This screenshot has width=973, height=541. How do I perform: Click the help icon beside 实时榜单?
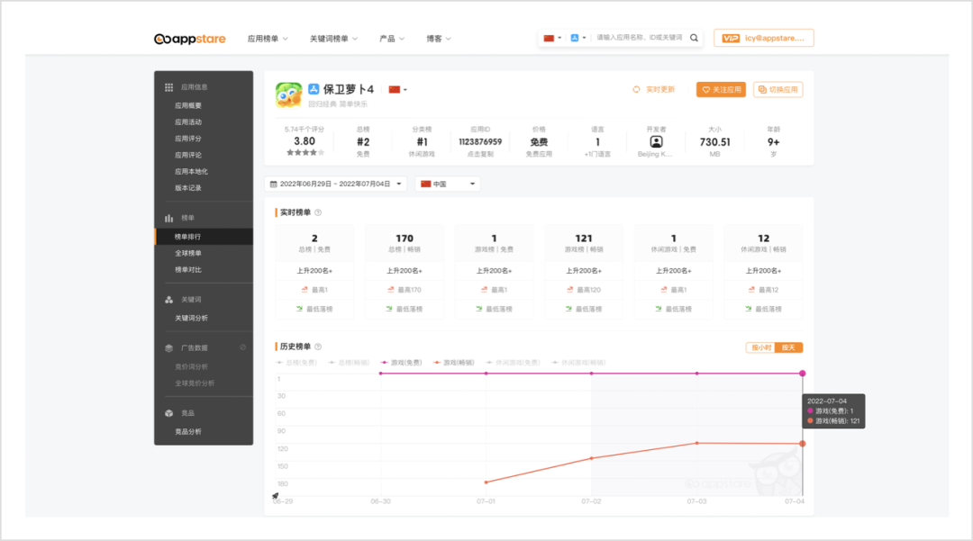(318, 213)
